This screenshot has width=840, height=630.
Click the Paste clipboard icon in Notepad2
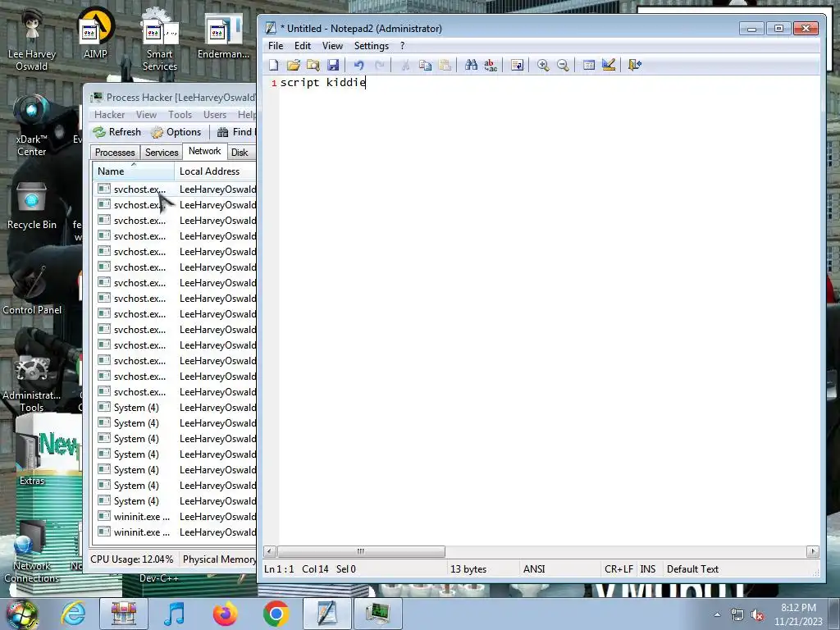pos(445,65)
